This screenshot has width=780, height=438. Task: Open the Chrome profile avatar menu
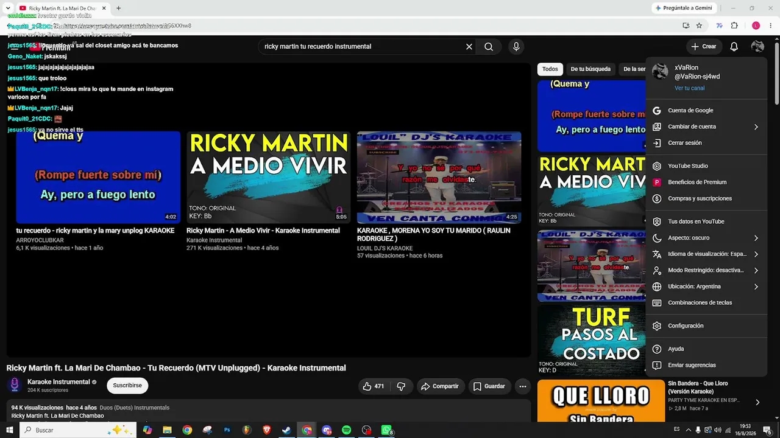756,26
